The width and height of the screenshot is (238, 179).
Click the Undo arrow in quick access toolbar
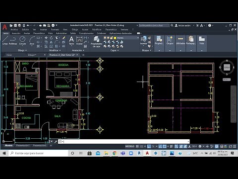coord(28,25)
